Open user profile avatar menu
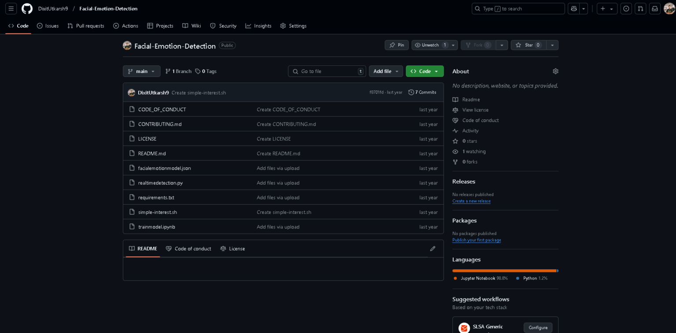Screen dimensions: 676x333 click(669, 9)
